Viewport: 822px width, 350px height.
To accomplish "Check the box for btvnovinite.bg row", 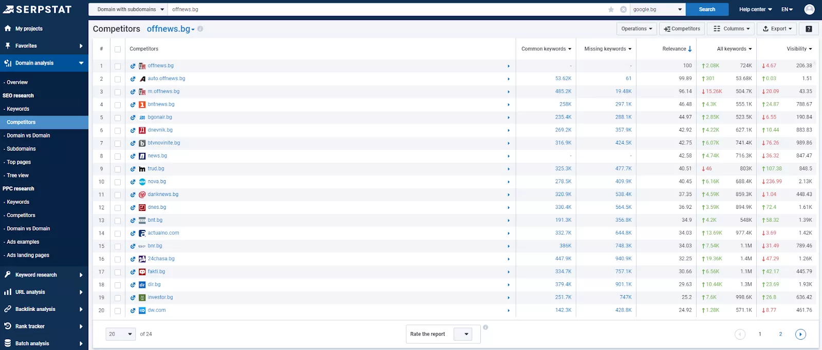I will (118, 143).
